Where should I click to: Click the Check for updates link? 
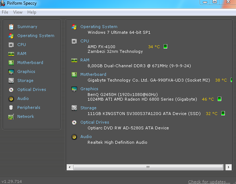(209, 182)
